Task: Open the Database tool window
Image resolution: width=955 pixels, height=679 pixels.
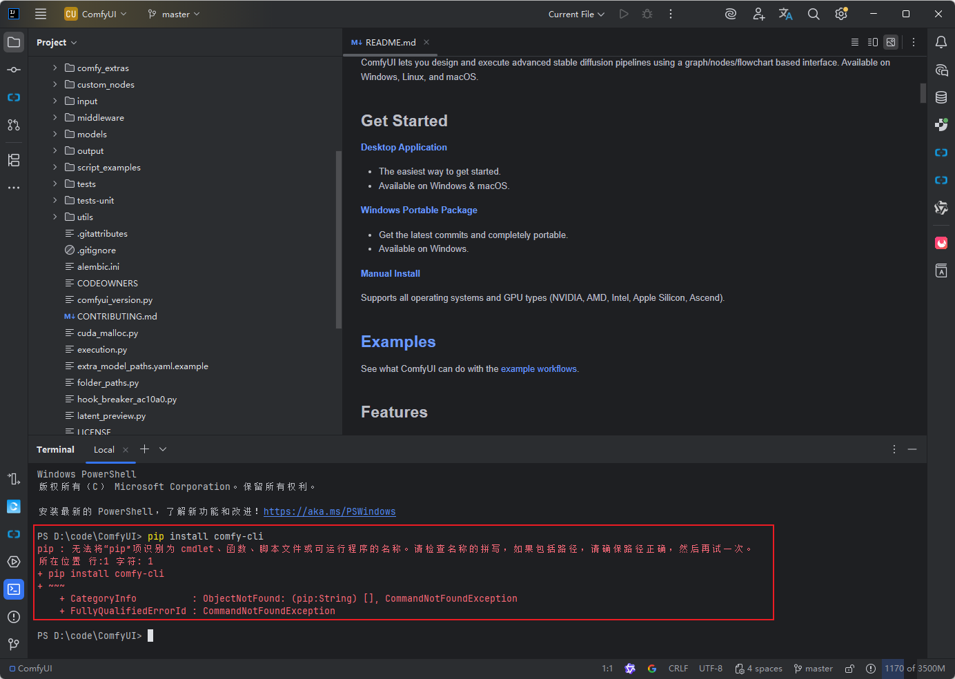Action: [x=941, y=97]
